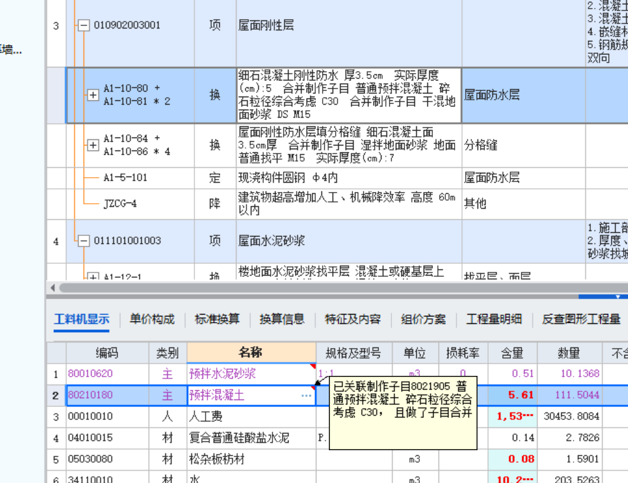Collapse the 011101001003 屋面水泥砂浆 item

[83, 240]
